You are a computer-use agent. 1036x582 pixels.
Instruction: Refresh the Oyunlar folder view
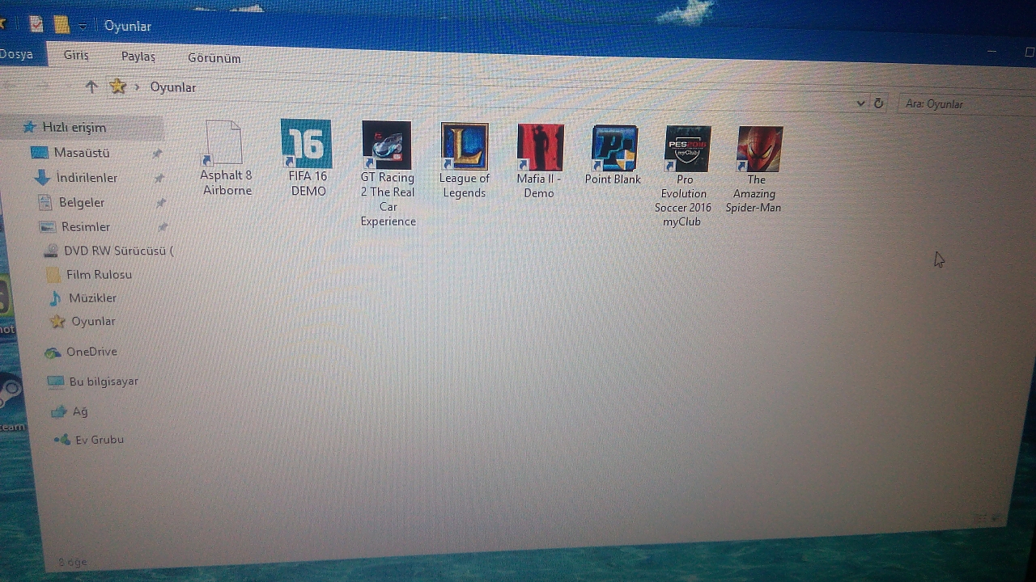(878, 103)
